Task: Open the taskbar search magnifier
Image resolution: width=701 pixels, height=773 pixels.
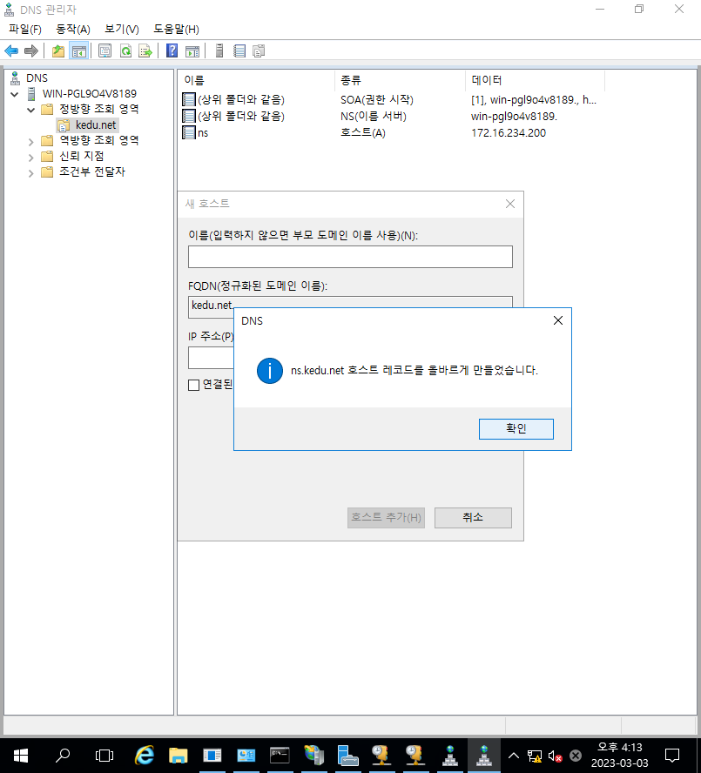Action: click(63, 756)
